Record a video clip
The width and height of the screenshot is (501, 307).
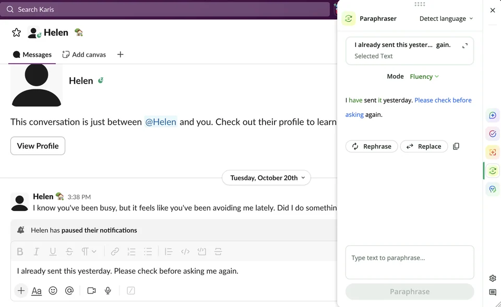(91, 291)
